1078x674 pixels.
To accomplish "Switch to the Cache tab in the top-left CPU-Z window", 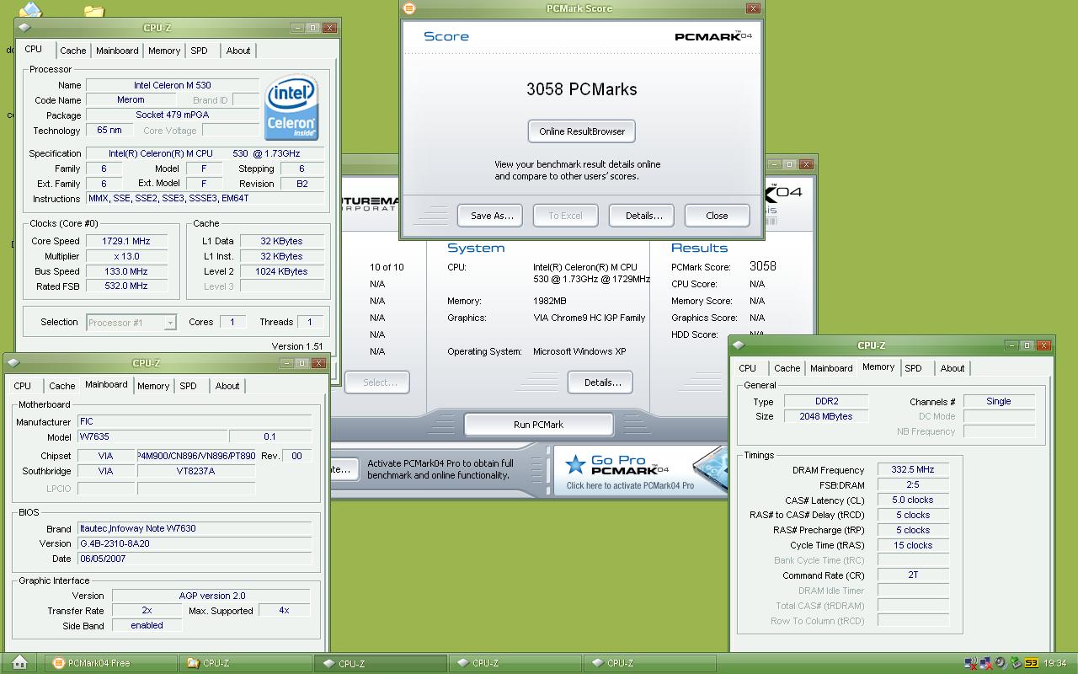I will point(73,51).
